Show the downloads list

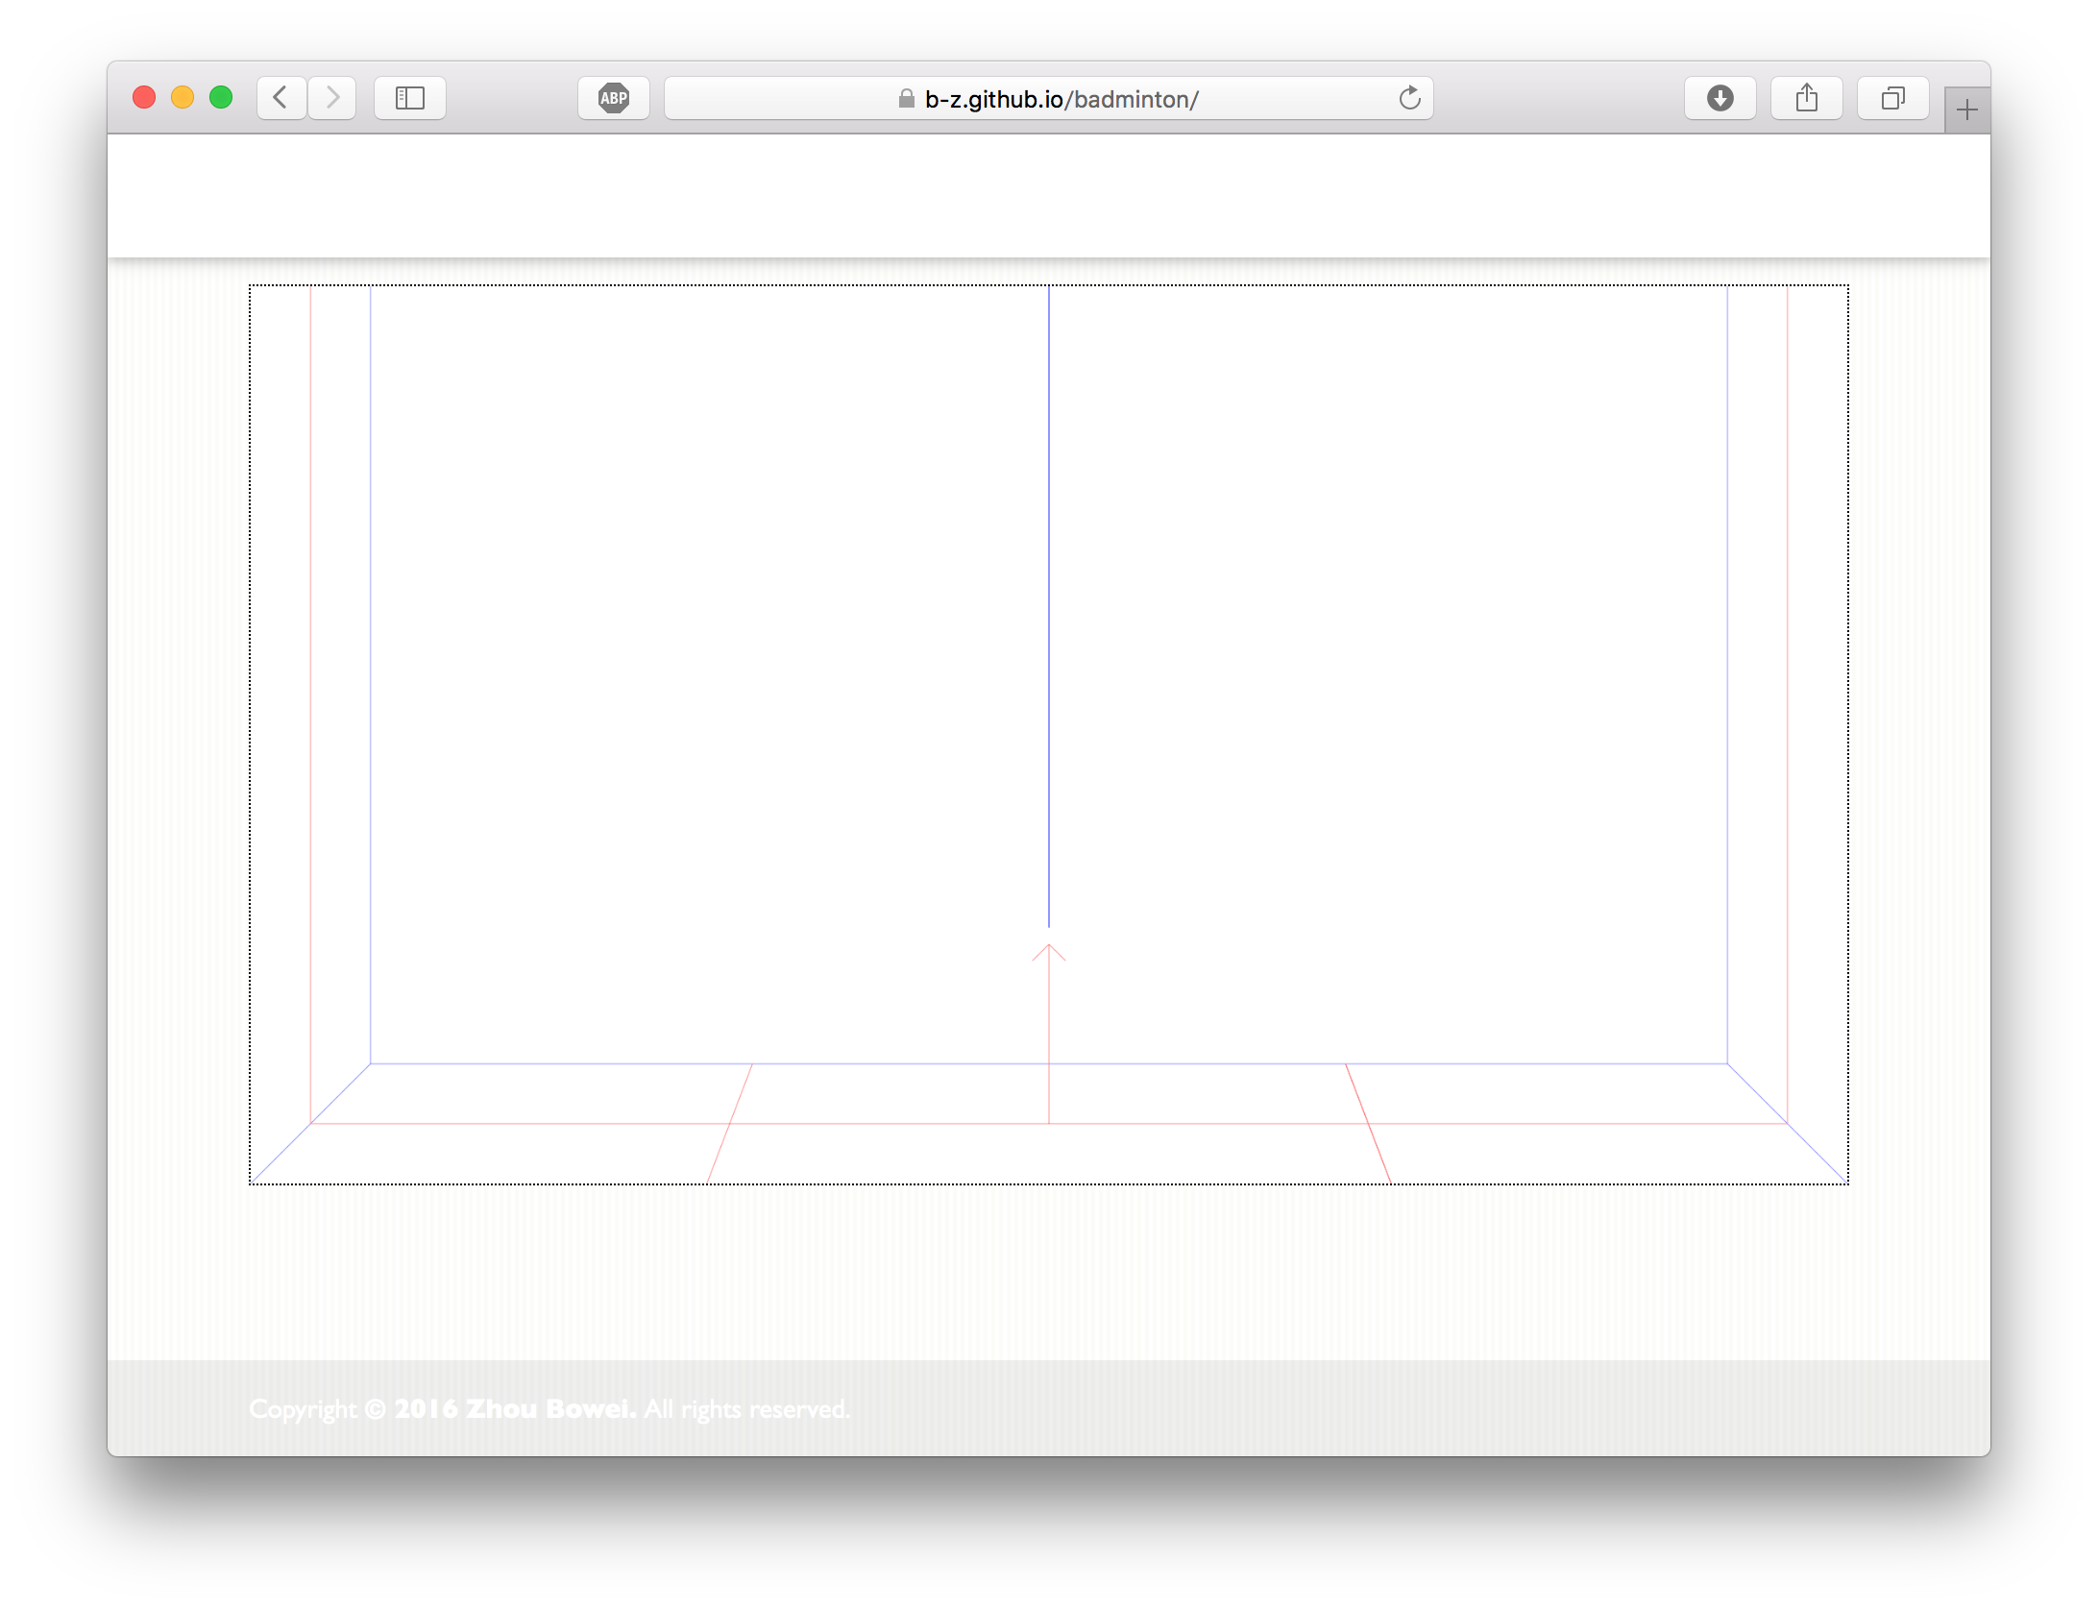(x=1720, y=98)
